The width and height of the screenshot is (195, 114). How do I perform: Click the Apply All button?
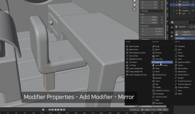point(185,32)
